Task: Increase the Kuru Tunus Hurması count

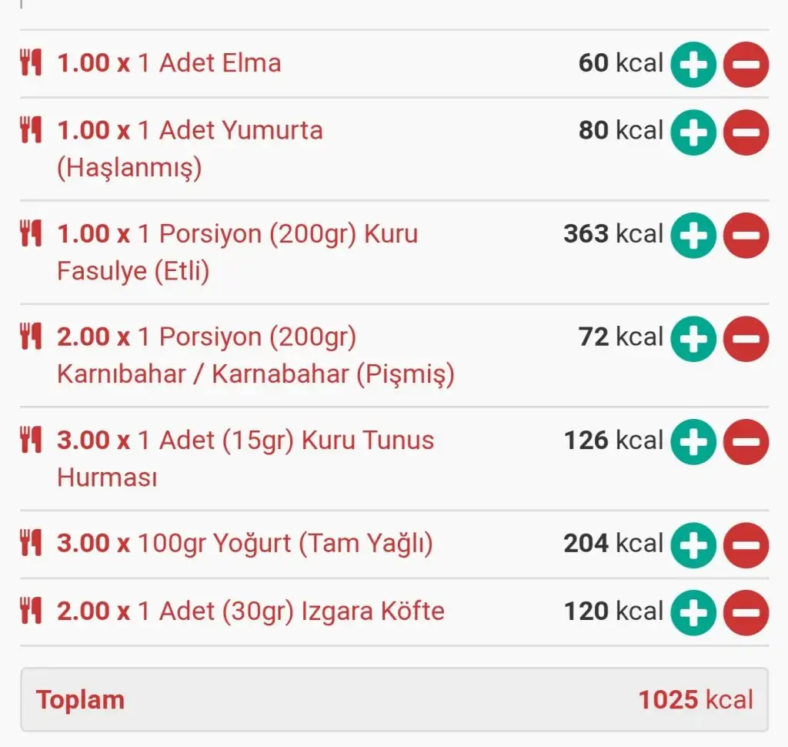Action: coord(693,442)
